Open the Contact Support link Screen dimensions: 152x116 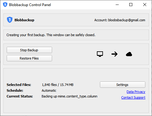(x=133, y=97)
